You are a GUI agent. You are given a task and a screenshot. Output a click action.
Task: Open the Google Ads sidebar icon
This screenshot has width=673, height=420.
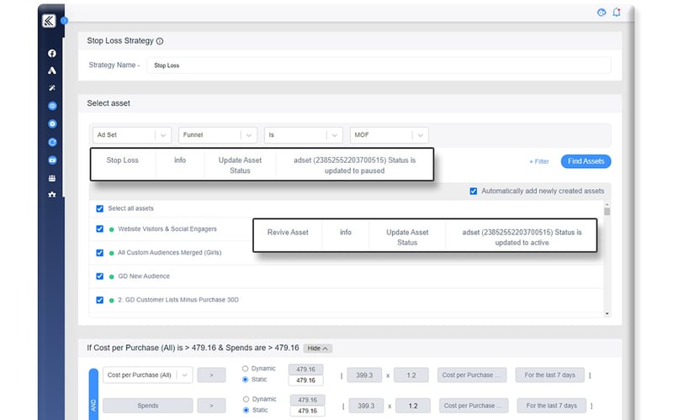tap(52, 71)
